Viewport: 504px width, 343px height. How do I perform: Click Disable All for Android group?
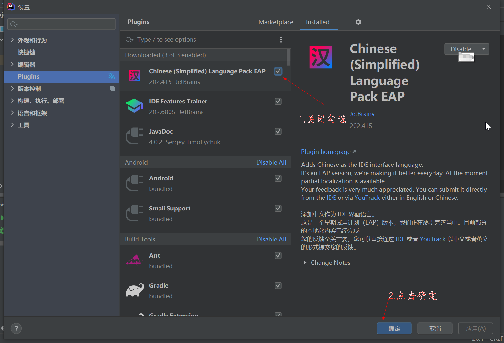pos(271,162)
